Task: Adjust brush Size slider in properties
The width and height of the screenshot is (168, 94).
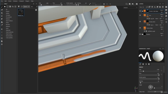Action: pyautogui.click(x=149, y=71)
